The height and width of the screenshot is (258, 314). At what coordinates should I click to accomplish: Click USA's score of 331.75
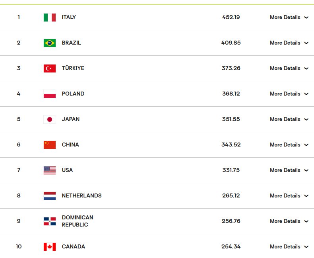click(231, 170)
